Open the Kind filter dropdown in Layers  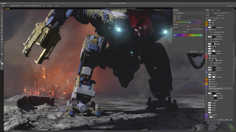(209, 13)
